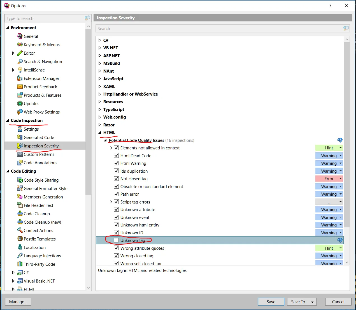Open Hint dropdown for Wrong attribute quotes

[x=329, y=248]
